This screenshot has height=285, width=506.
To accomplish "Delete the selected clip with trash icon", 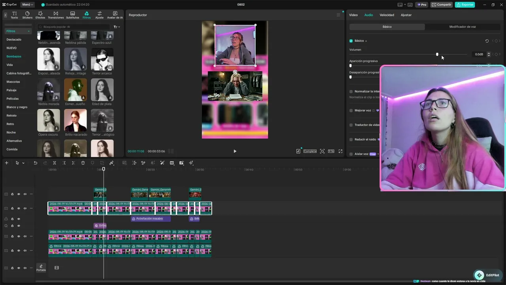I will pyautogui.click(x=83, y=163).
